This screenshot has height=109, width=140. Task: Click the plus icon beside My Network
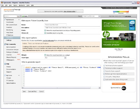[x=19, y=20]
